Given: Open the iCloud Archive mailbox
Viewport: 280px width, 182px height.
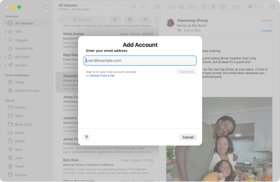Looking at the screenshot, I should [x=27, y=175].
